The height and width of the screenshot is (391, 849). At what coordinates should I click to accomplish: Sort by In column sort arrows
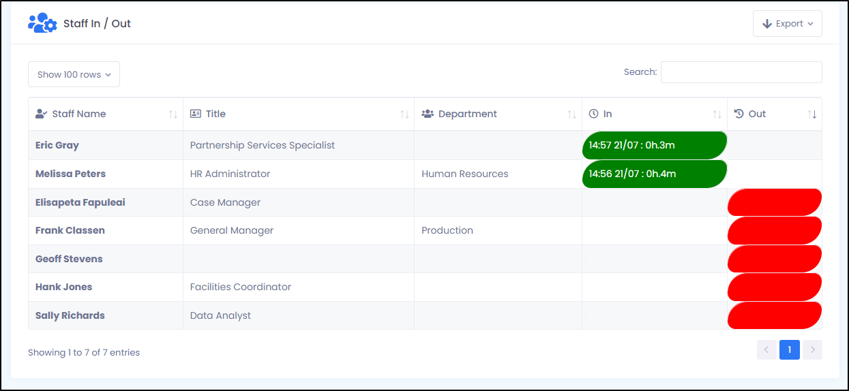point(717,114)
